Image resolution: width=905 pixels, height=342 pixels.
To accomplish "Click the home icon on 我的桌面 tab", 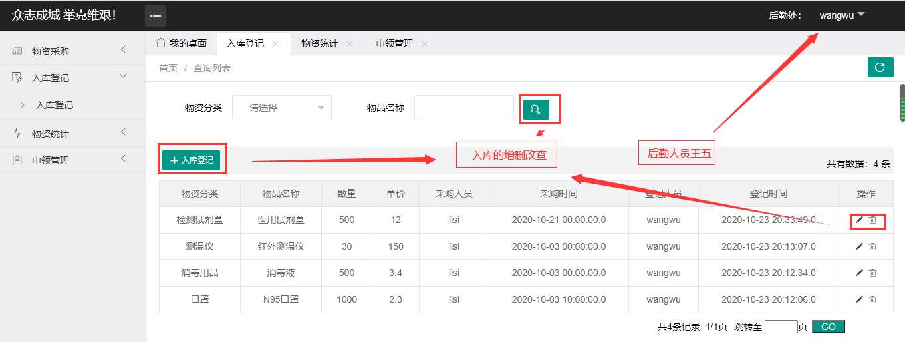I will click(160, 43).
